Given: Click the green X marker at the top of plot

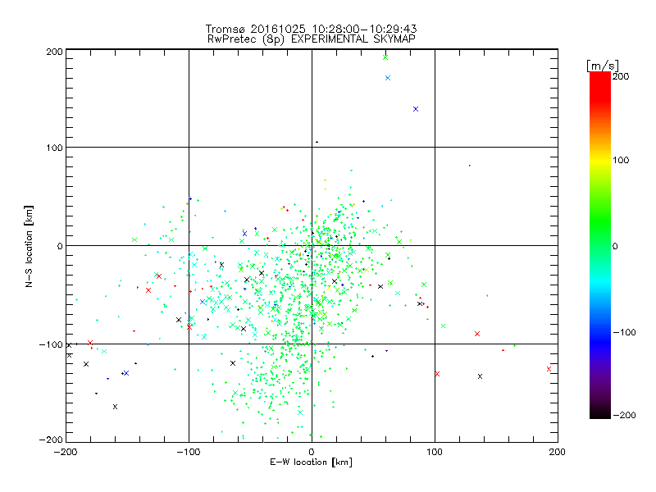Looking at the screenshot, I should (385, 57).
